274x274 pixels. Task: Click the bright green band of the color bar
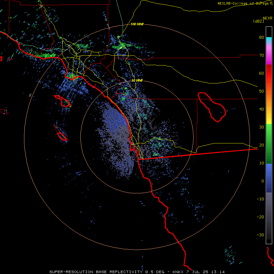269,133
